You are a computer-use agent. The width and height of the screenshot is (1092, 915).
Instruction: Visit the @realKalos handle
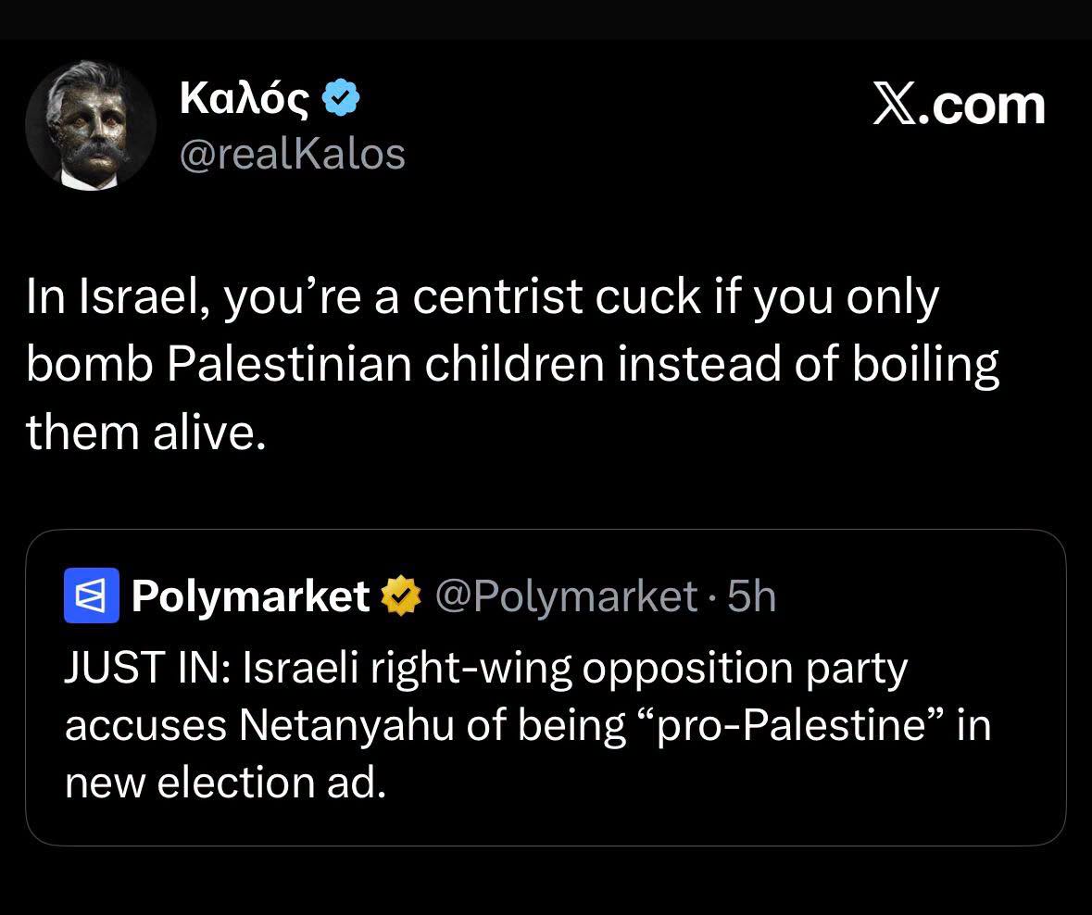click(293, 154)
